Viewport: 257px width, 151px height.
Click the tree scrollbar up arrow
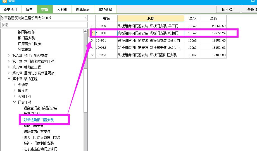coord(85,31)
